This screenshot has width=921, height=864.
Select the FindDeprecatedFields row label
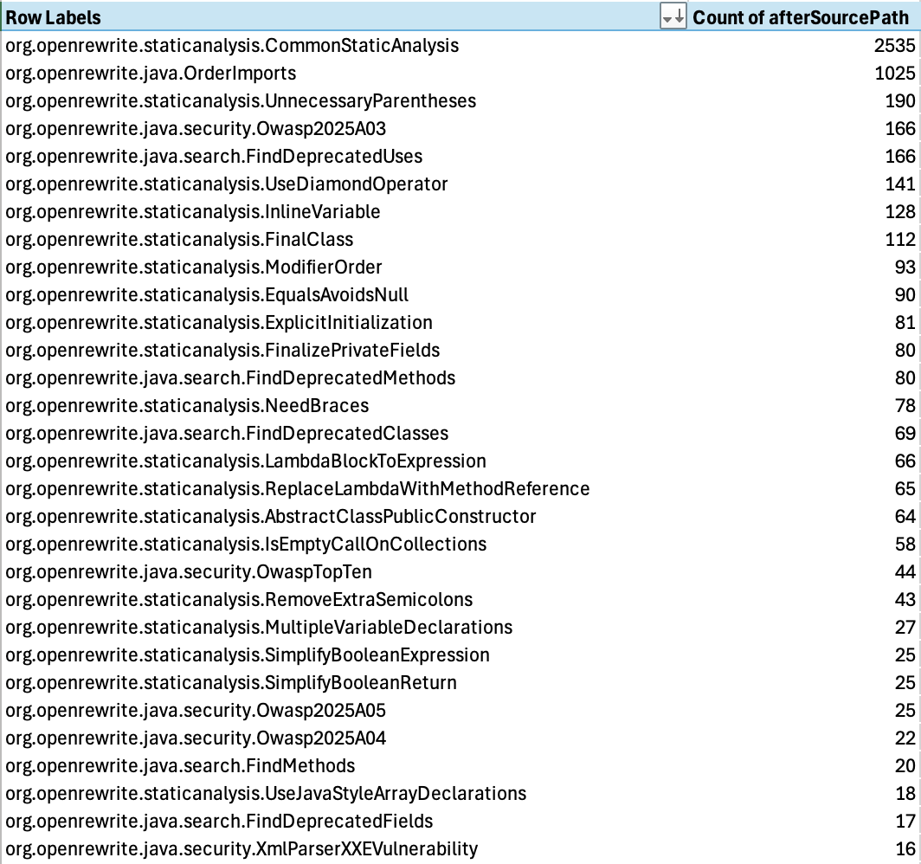click(219, 821)
